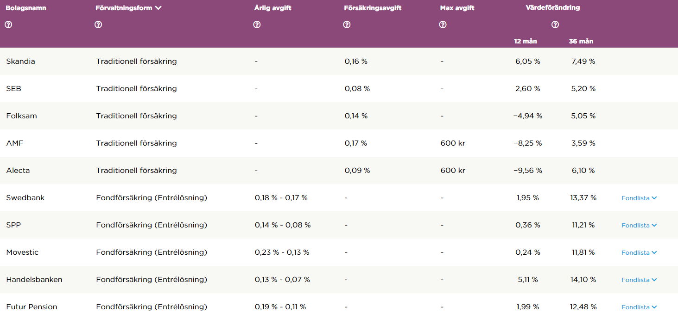Screen dimensions: 678x319
Task: Expand Fondlista for SPP
Action: [x=639, y=225]
